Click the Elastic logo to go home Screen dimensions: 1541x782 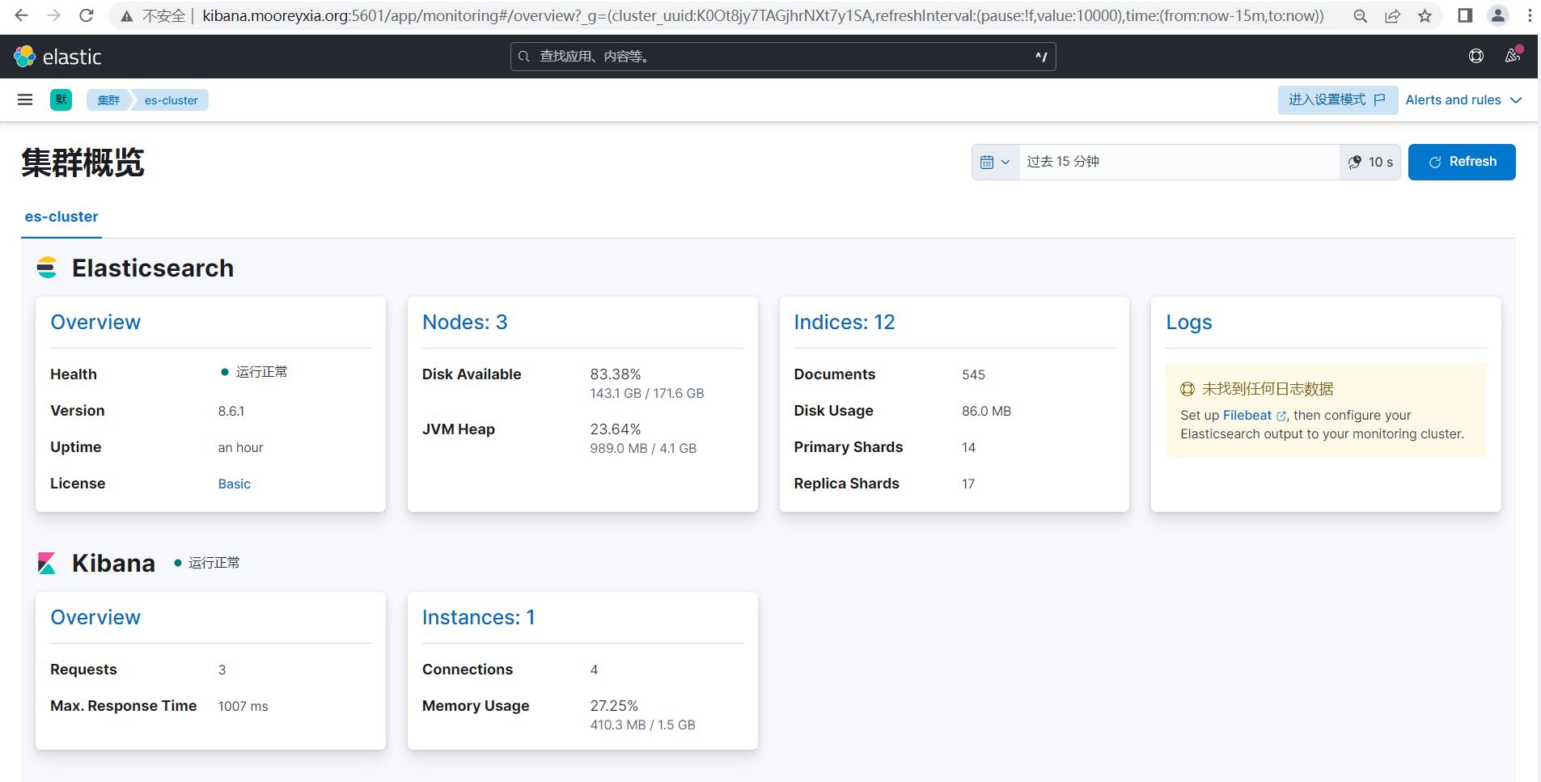57,57
